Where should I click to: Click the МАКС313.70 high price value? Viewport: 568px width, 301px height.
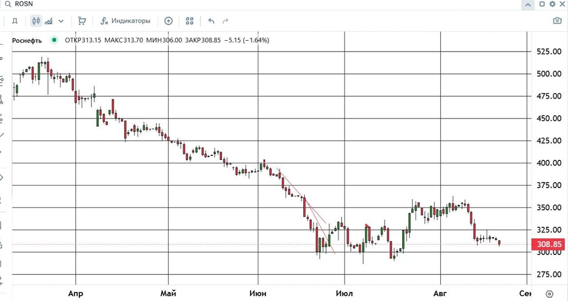pyautogui.click(x=123, y=40)
